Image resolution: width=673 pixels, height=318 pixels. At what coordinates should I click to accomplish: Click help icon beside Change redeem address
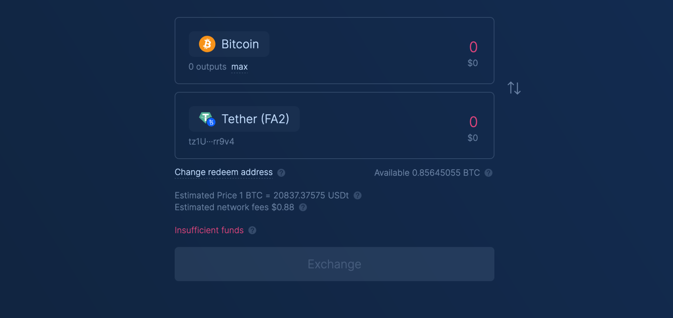click(281, 173)
